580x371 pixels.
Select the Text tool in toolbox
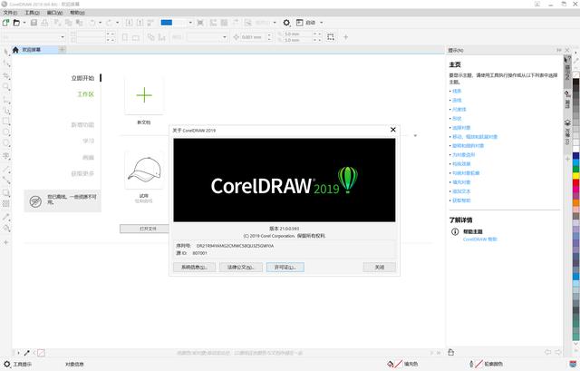[6, 155]
